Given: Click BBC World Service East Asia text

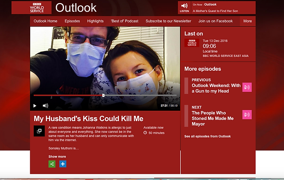Looking at the screenshot, I should (226, 56).
